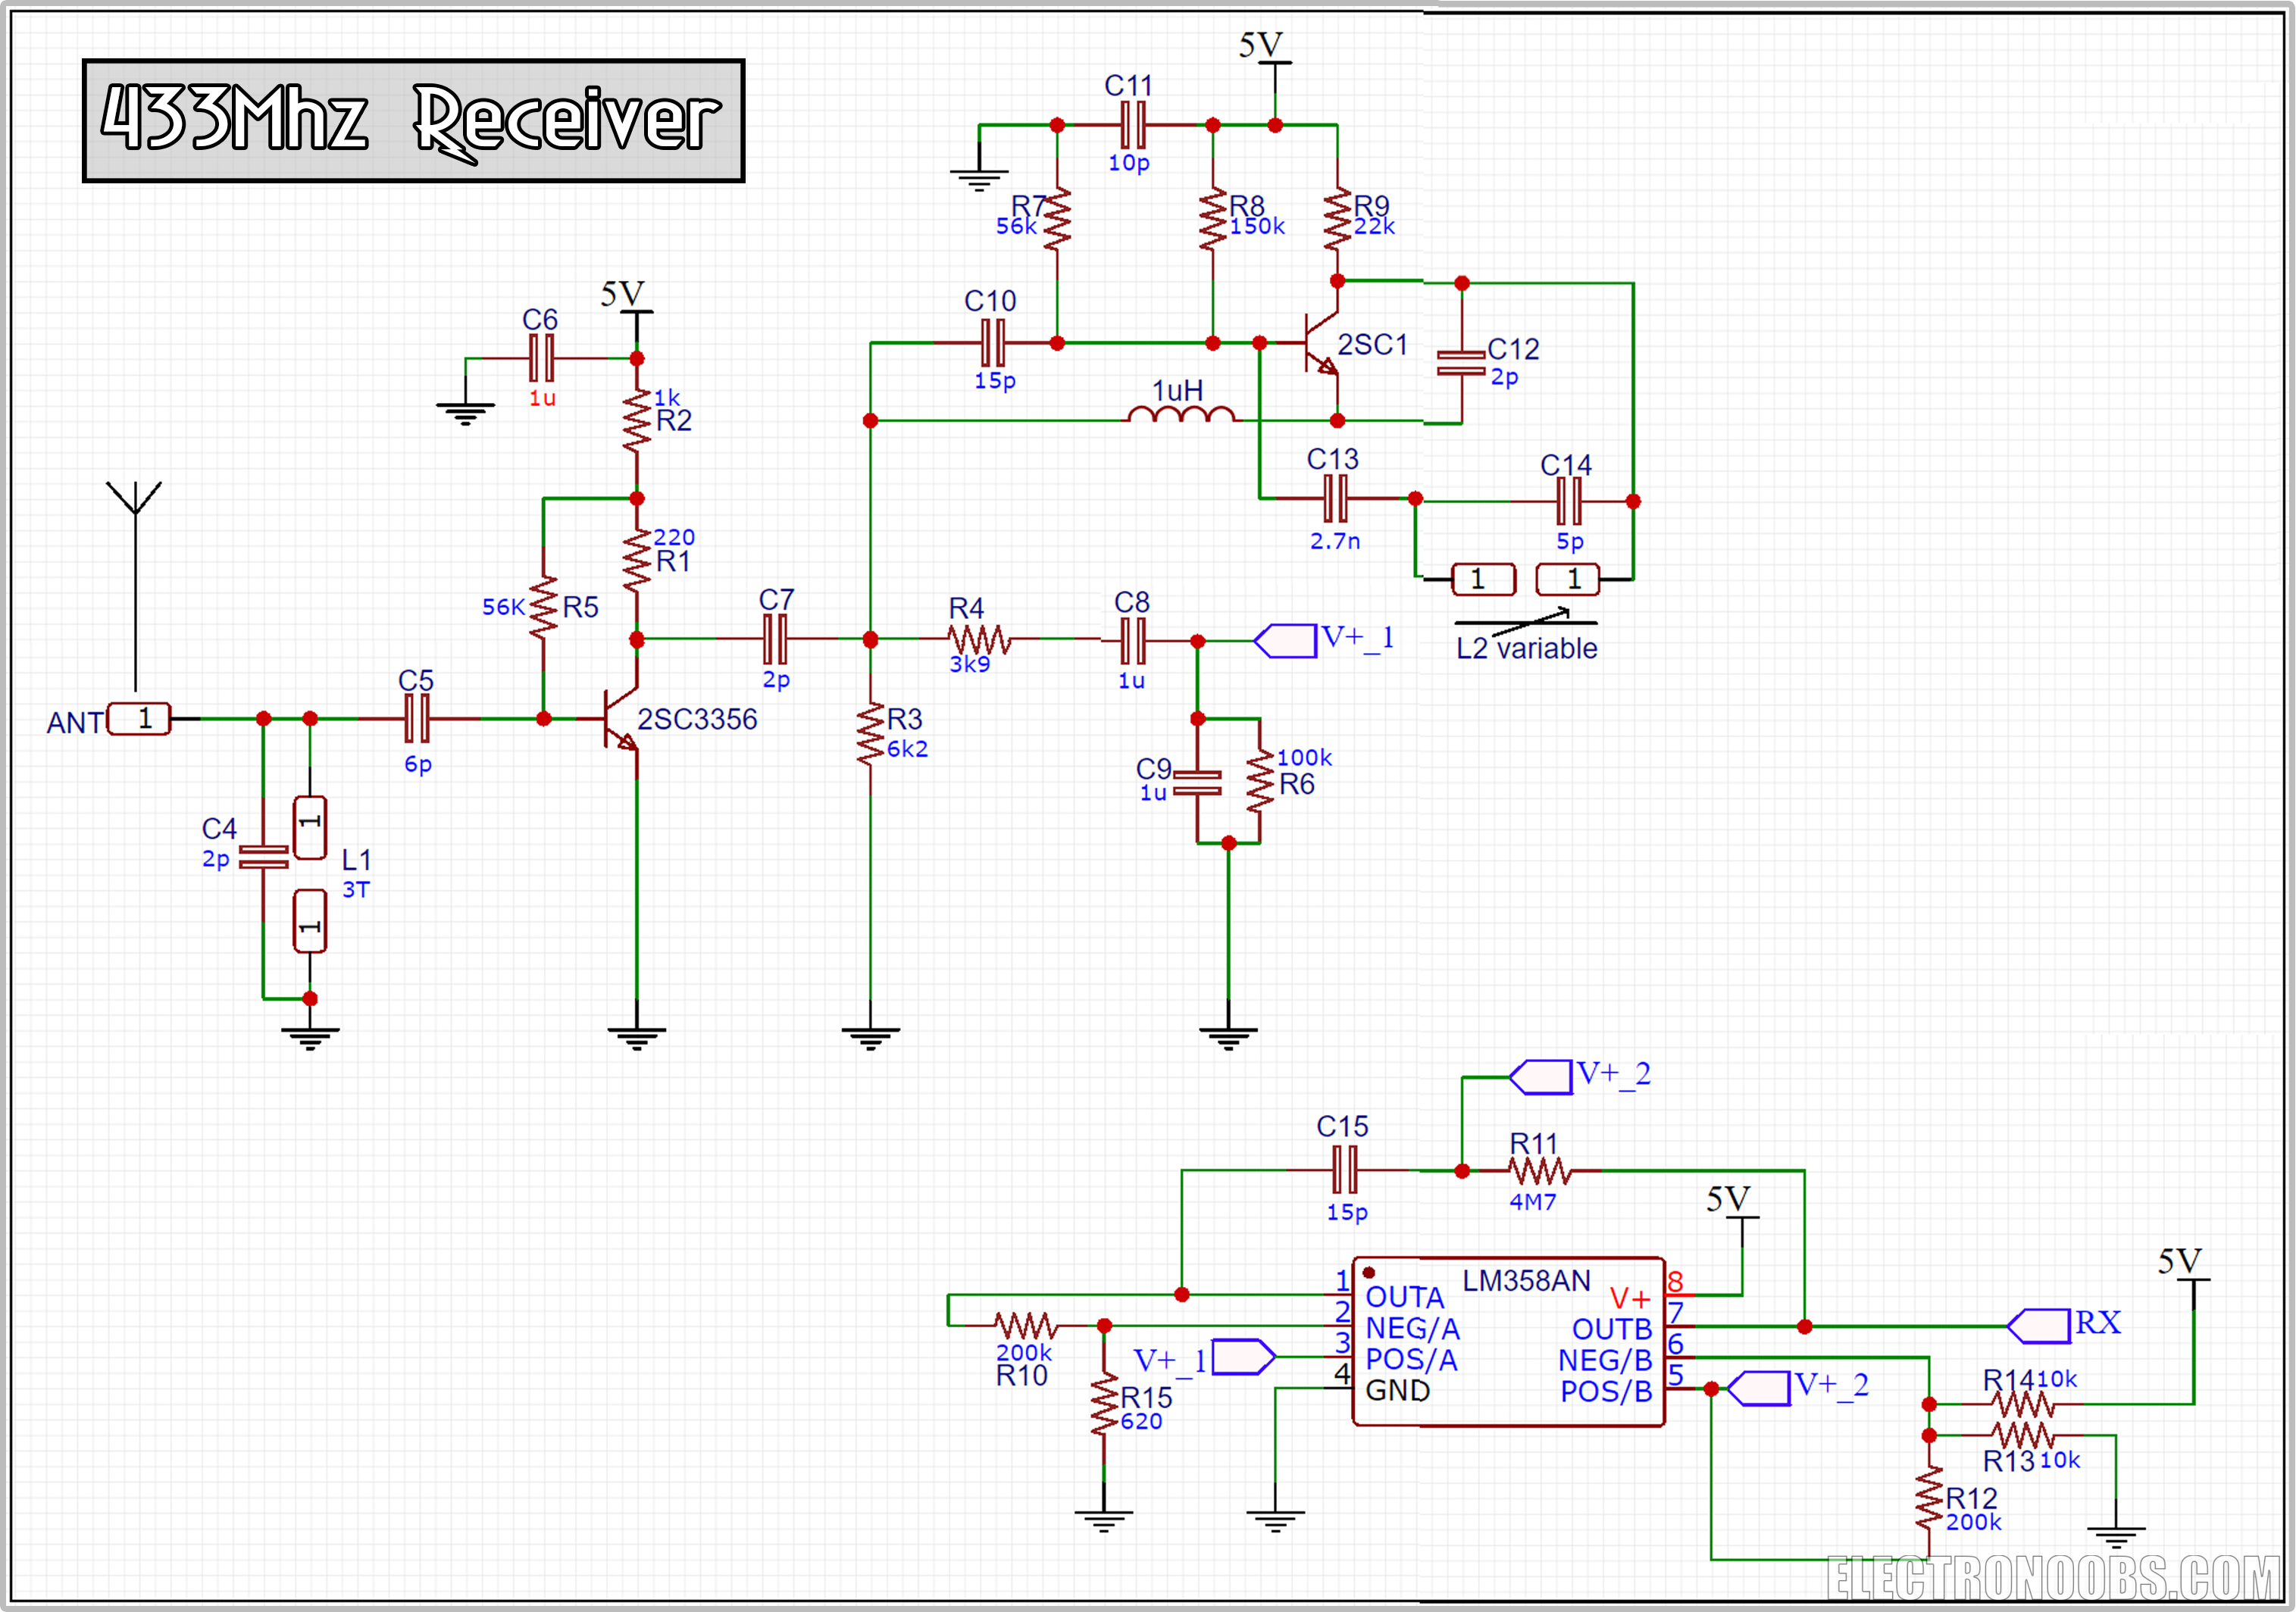Click the C5 6p value text
The height and width of the screenshot is (1612, 2296).
(x=418, y=764)
